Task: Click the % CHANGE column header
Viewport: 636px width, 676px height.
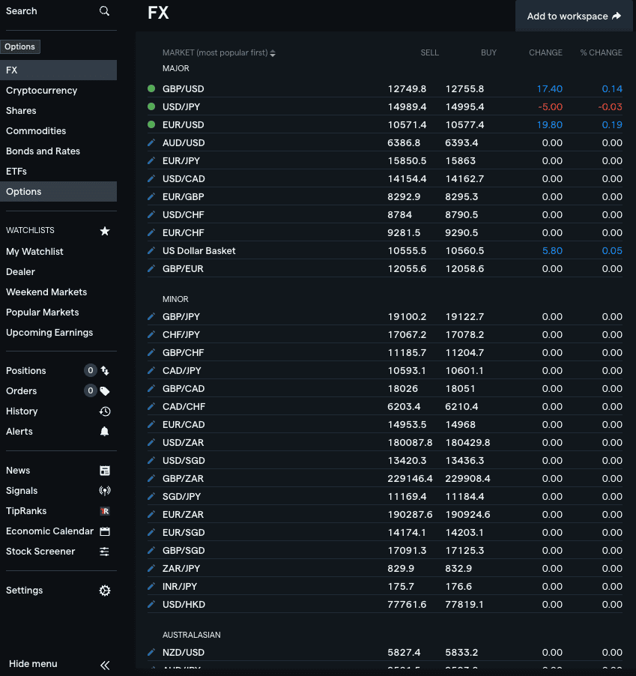Action: [x=601, y=52]
